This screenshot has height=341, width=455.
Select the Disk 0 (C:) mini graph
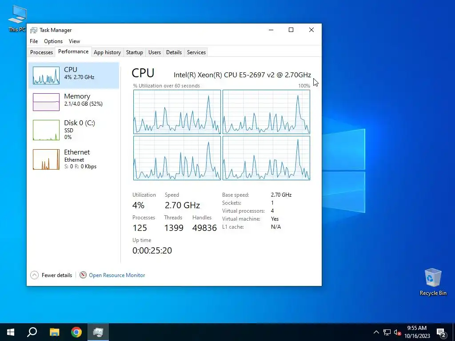(46, 130)
